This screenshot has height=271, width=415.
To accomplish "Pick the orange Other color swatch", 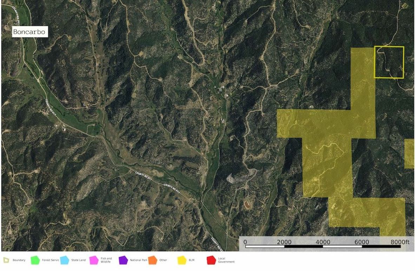I will (152, 260).
